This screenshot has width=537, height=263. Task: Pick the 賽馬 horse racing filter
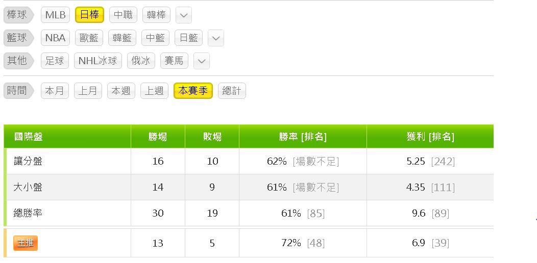click(x=174, y=61)
